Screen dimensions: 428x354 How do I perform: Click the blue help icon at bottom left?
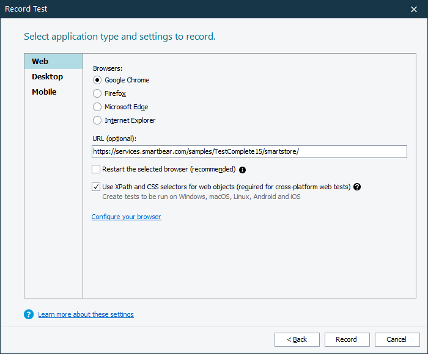[x=28, y=314]
